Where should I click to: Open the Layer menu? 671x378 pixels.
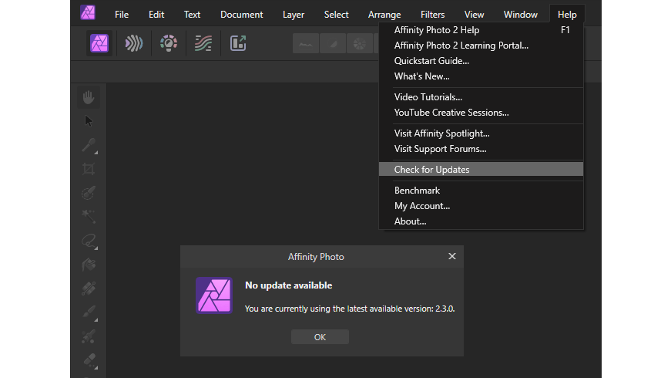(x=294, y=15)
